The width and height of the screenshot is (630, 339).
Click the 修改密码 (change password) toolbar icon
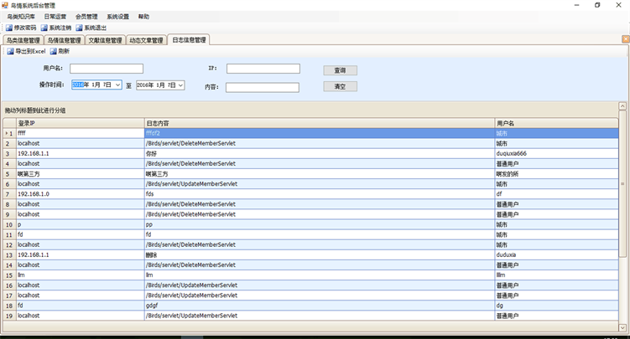pos(9,28)
